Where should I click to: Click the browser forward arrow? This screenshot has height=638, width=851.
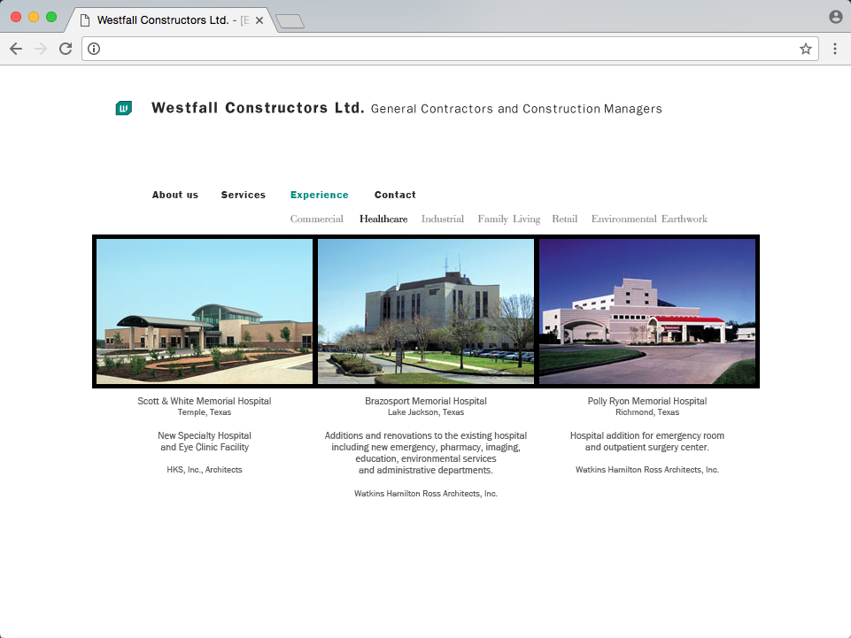[x=41, y=49]
